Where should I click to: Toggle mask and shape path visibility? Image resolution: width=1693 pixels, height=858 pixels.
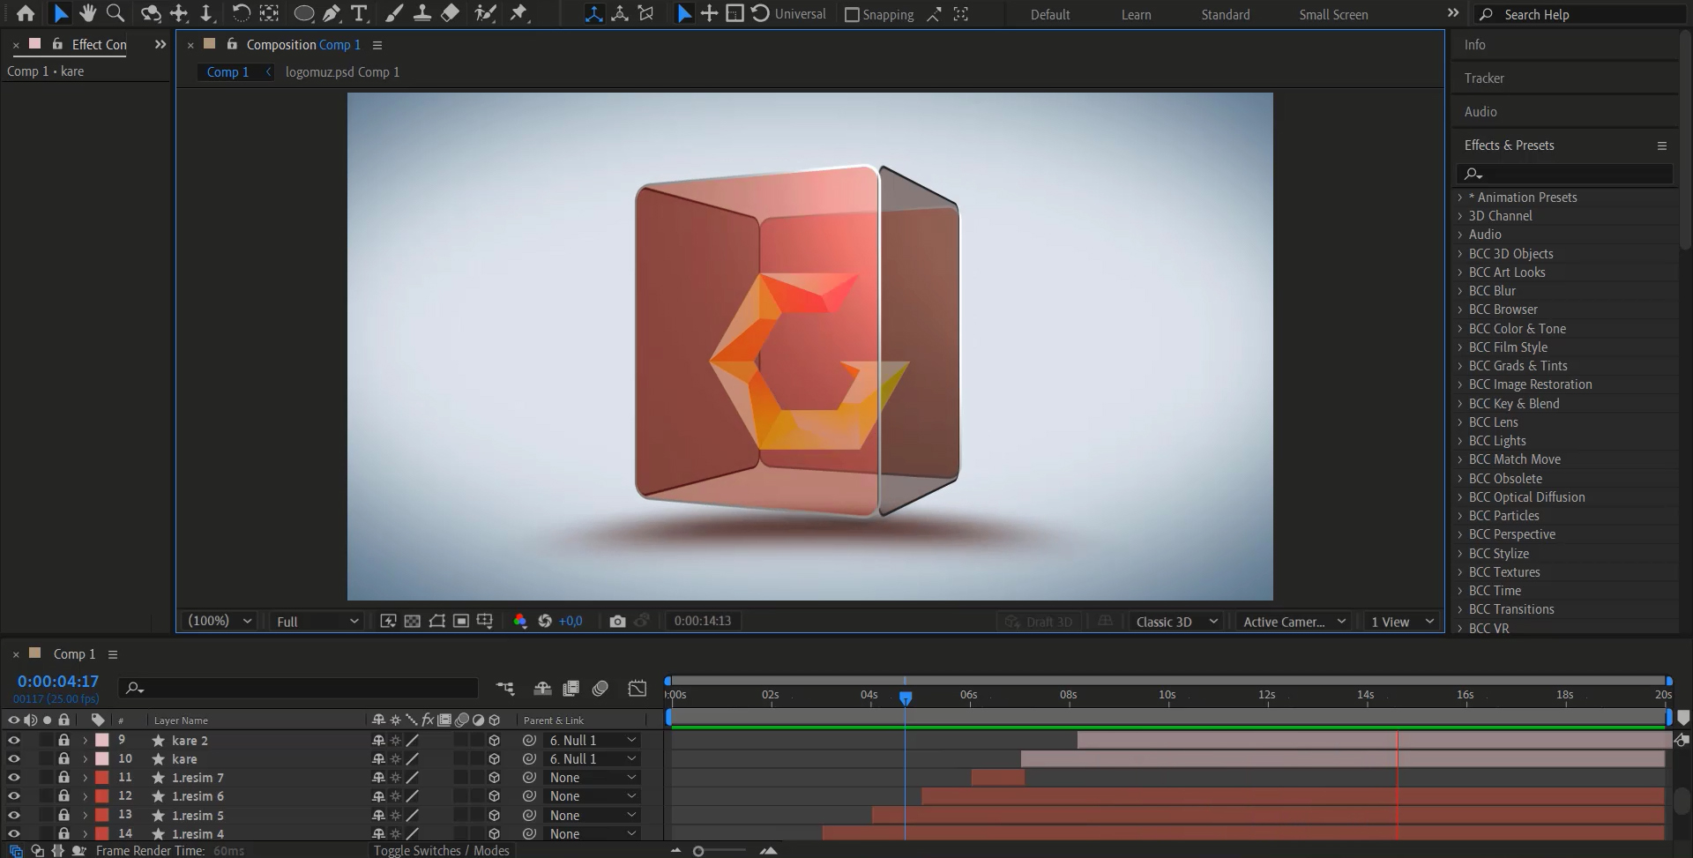[436, 621]
